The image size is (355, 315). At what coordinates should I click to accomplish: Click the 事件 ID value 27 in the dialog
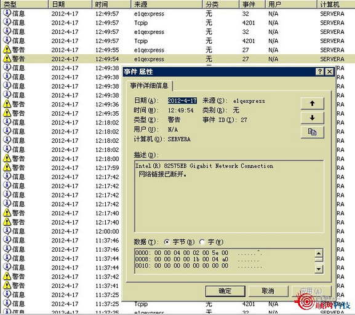click(x=244, y=120)
